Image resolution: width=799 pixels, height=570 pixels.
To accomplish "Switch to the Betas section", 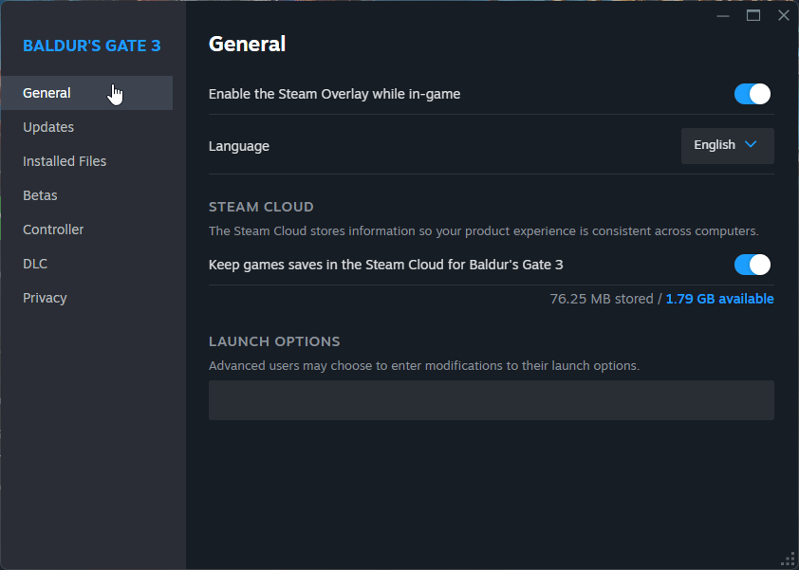I will (x=40, y=195).
